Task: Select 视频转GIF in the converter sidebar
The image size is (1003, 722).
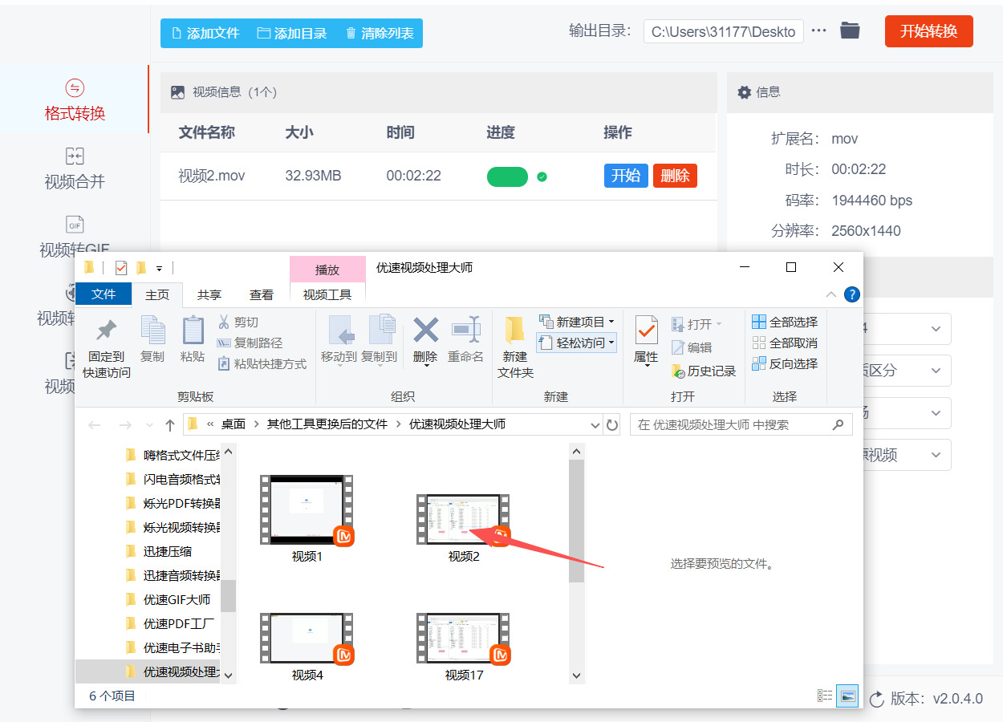Action: (75, 237)
